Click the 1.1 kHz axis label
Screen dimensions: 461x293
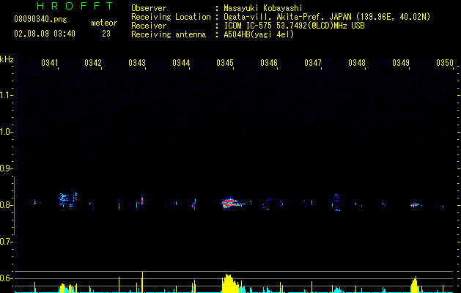click(x=6, y=95)
